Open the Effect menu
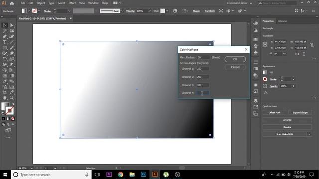 coord(72,3)
